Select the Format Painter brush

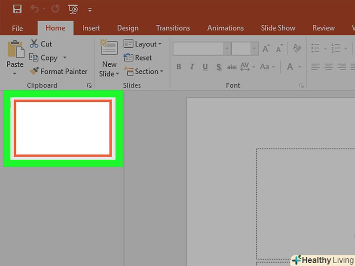[34, 71]
